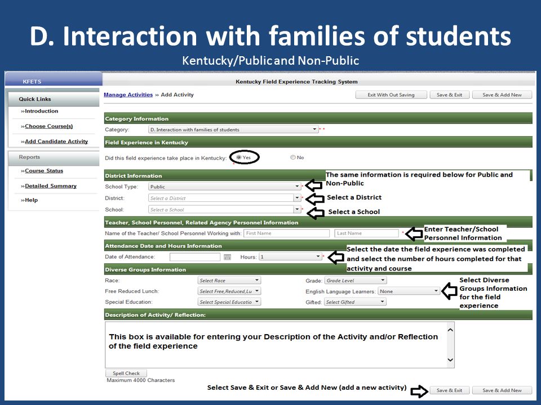
Task: Select Yes for Kentucky field experience
Action: click(x=239, y=157)
